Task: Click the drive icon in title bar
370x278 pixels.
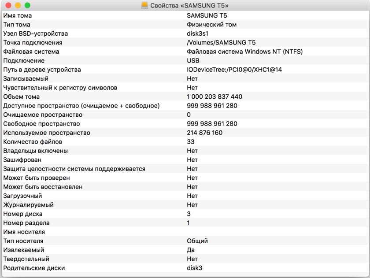Action: (x=144, y=5)
